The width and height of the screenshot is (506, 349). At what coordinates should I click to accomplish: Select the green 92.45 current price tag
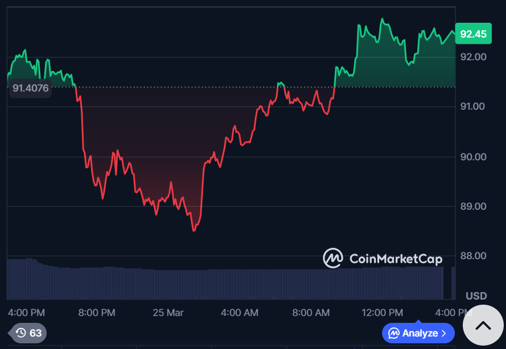coord(473,34)
